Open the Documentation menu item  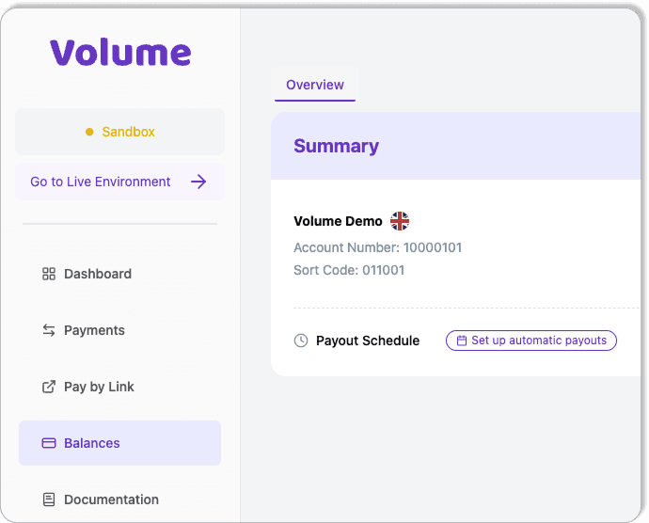point(119,499)
